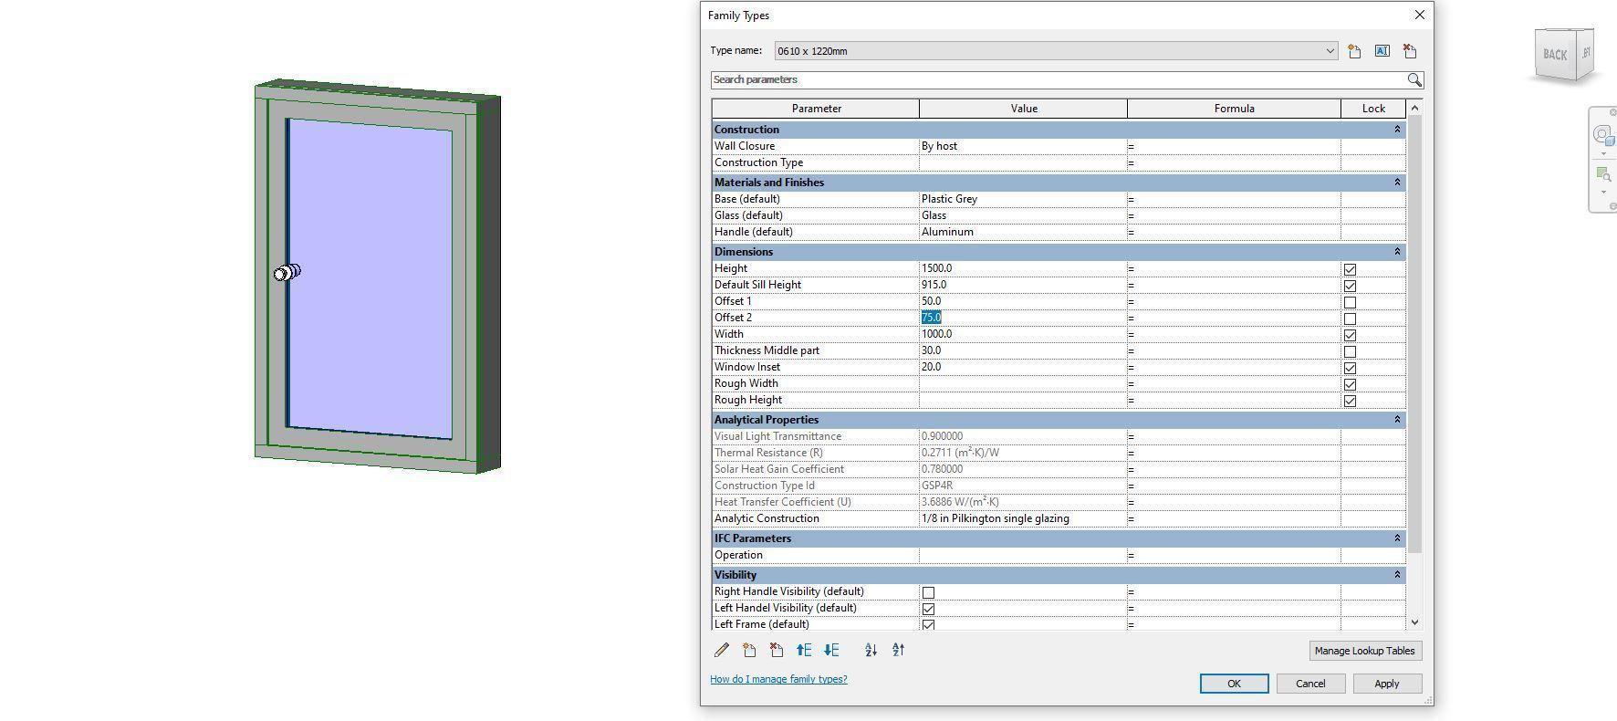Open Manage Lookup Tables
The width and height of the screenshot is (1617, 721).
1364,651
